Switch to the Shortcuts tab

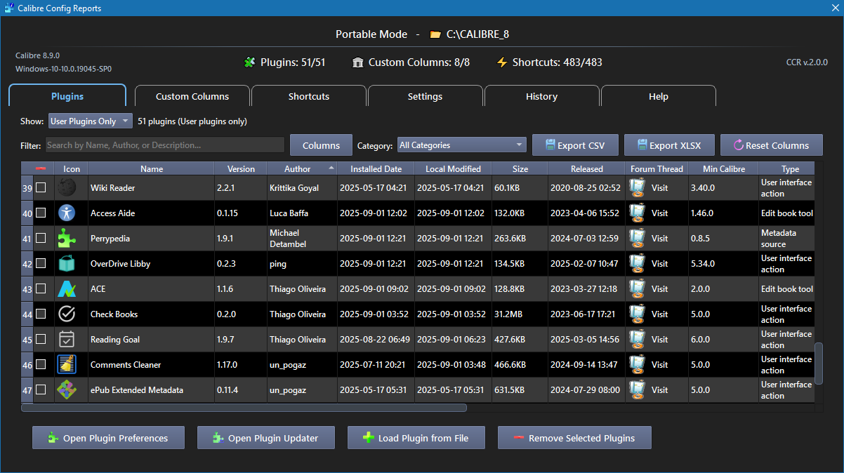(309, 96)
